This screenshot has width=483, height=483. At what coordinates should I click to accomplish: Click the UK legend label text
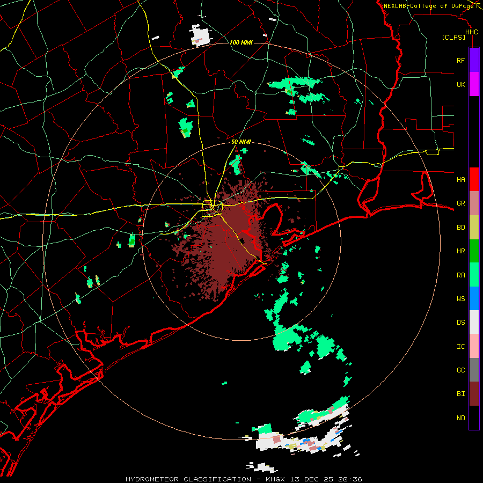click(460, 84)
